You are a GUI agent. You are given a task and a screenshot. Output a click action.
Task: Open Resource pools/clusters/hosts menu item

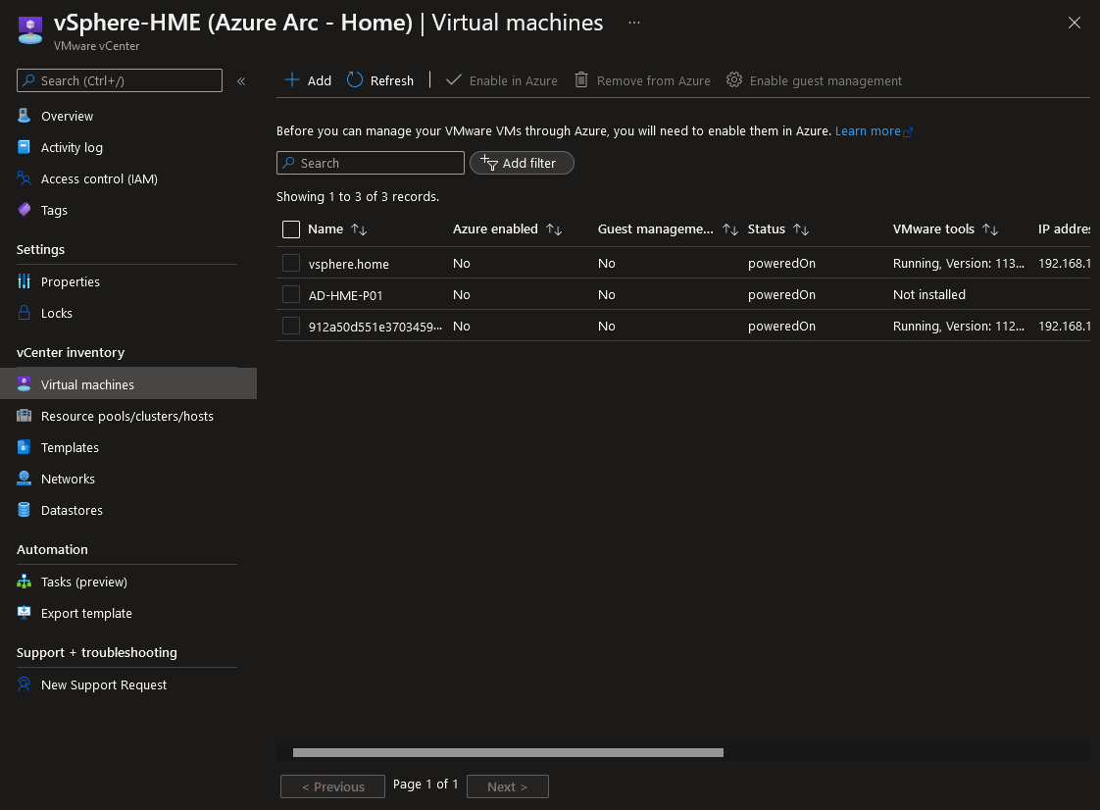(128, 416)
